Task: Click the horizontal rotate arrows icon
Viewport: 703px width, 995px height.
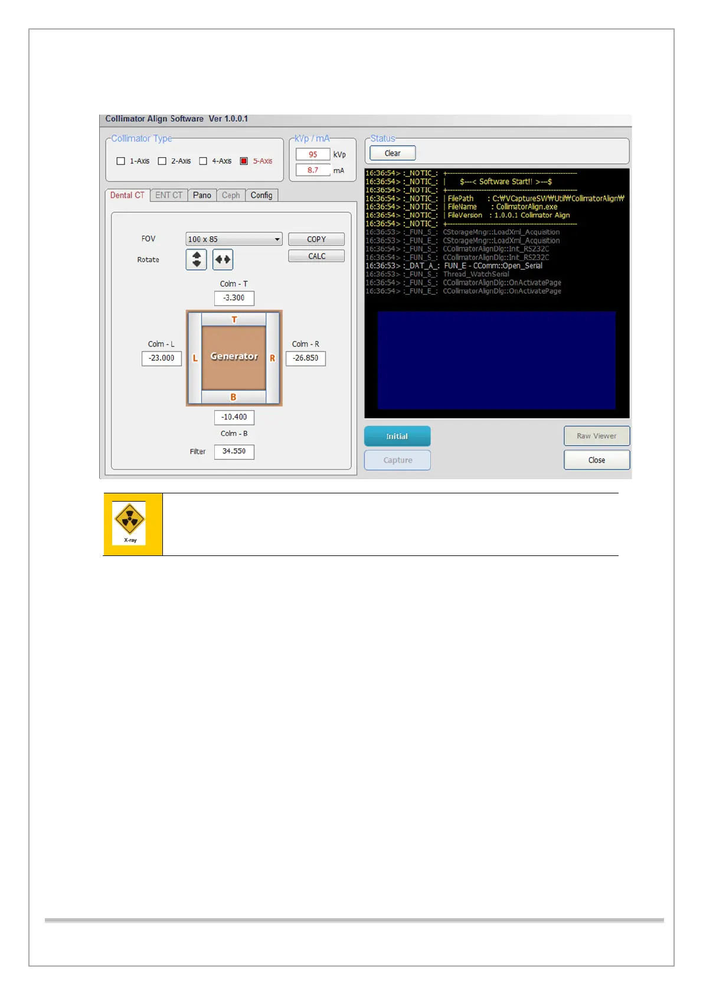Action: click(x=223, y=259)
